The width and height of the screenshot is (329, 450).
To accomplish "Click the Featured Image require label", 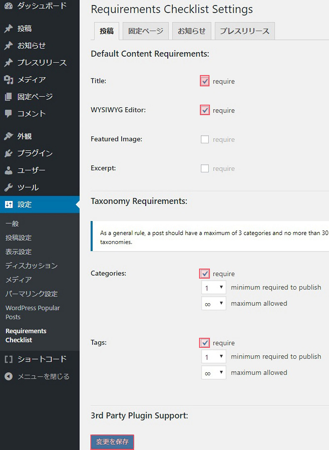I will click(x=224, y=140).
